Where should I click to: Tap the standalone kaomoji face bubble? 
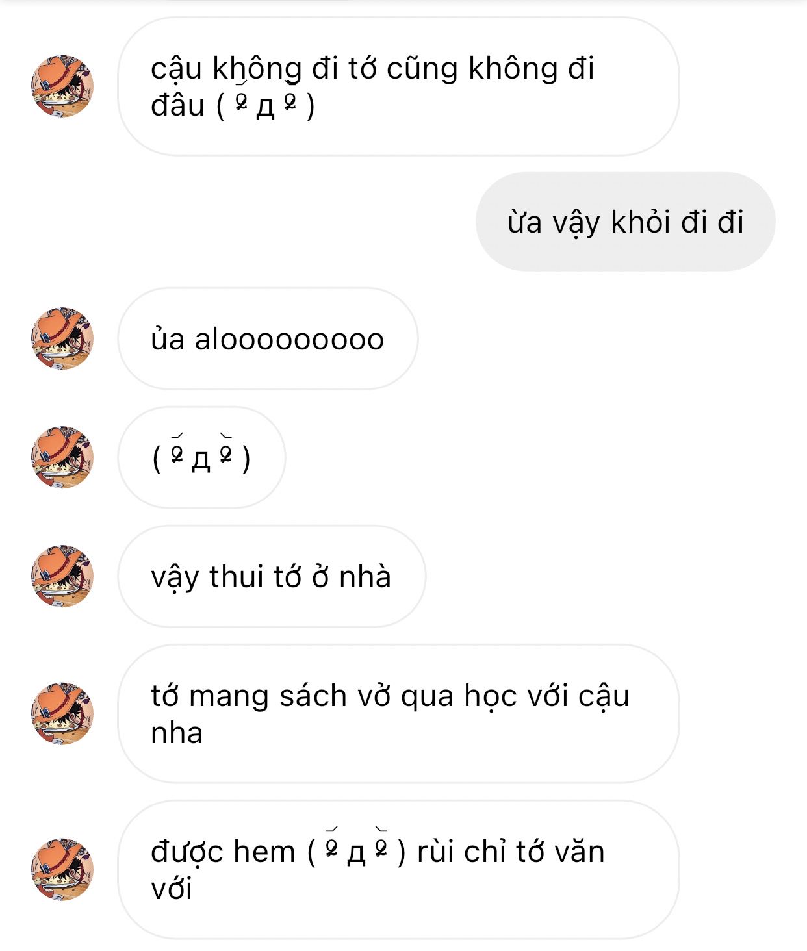201,457
